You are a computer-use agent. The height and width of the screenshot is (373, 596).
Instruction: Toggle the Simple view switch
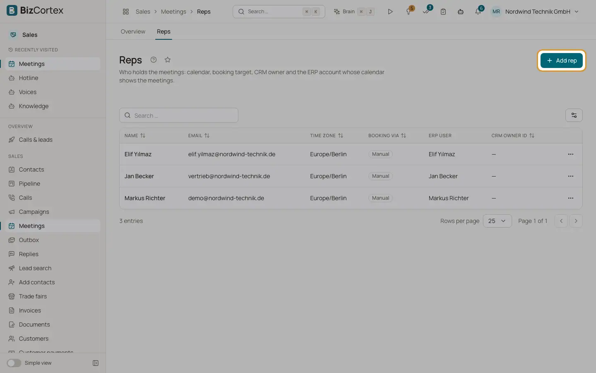(14, 363)
